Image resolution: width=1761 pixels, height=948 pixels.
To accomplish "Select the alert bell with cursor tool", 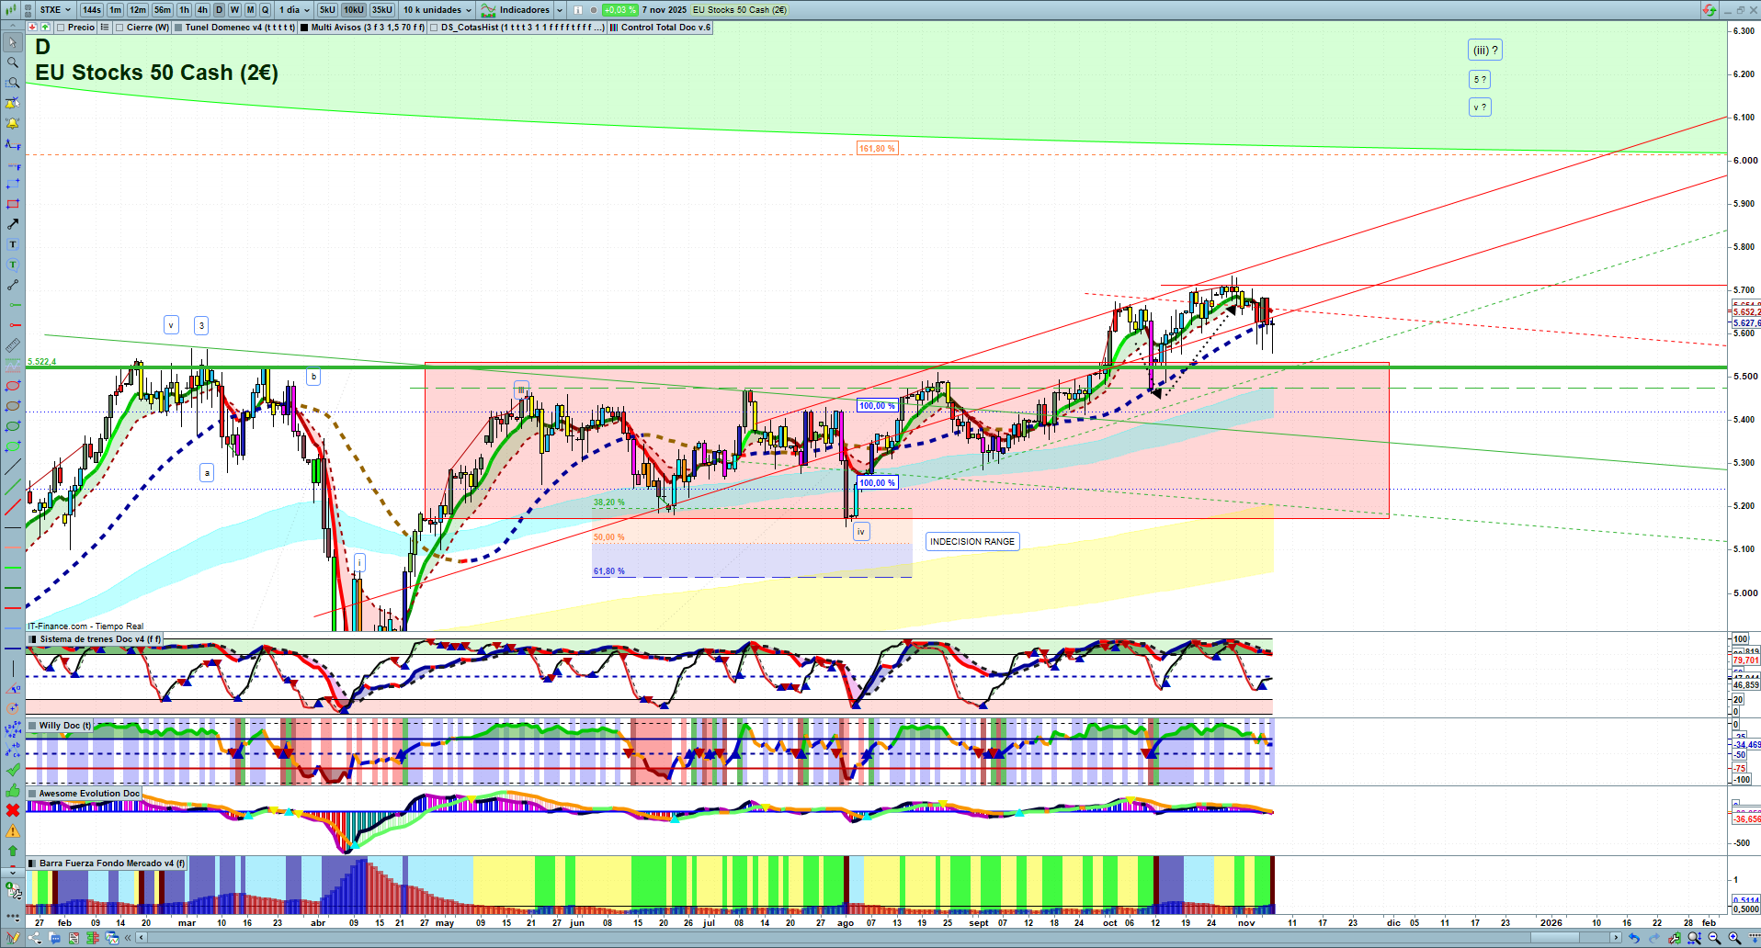I will coord(13,103).
